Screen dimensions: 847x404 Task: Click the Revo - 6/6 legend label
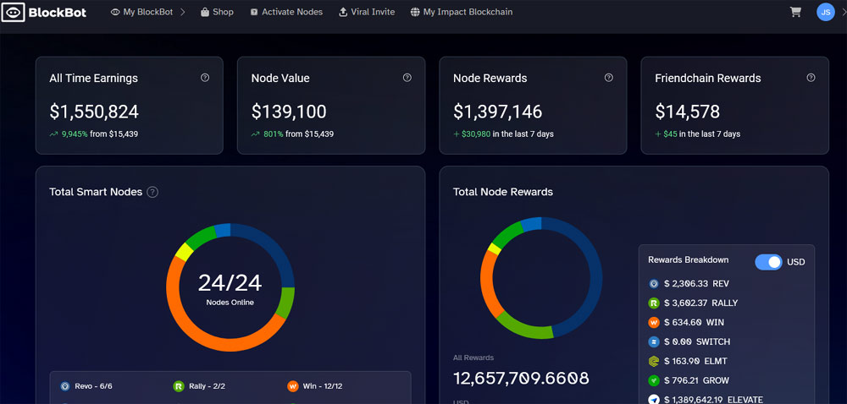(x=93, y=386)
